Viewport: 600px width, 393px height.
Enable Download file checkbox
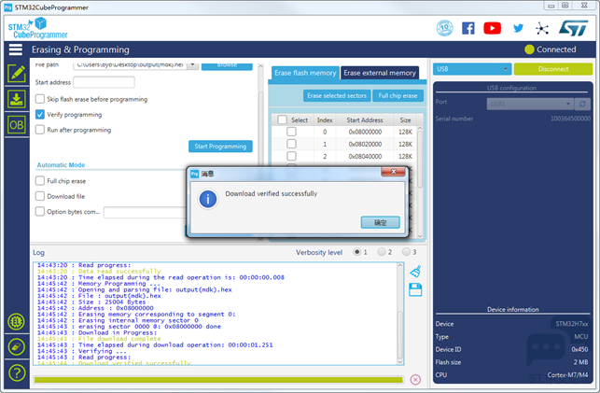[x=40, y=196]
